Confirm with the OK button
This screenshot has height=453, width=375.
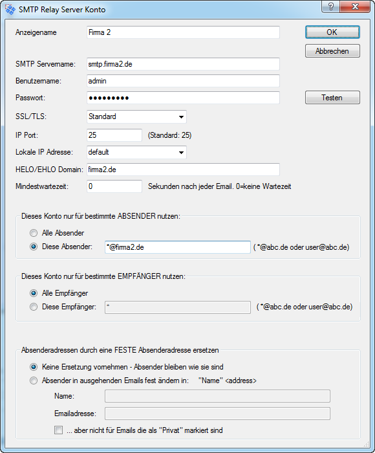click(x=332, y=32)
